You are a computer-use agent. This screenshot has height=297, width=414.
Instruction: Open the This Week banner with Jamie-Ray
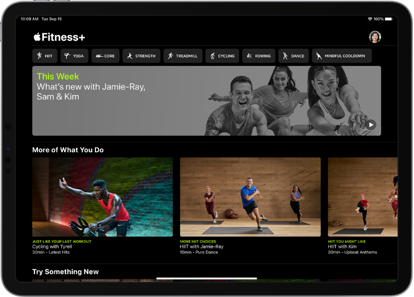[206, 101]
